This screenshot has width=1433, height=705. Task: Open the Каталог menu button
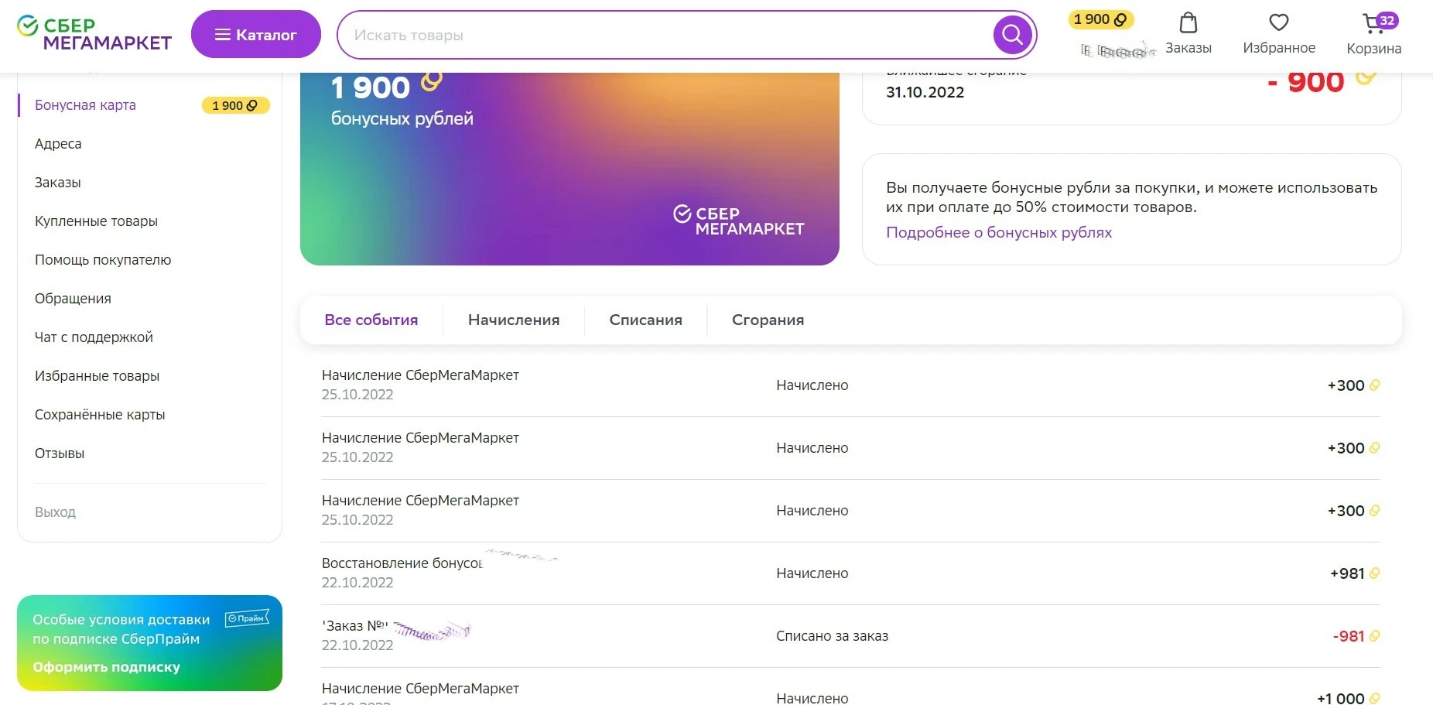(x=256, y=34)
